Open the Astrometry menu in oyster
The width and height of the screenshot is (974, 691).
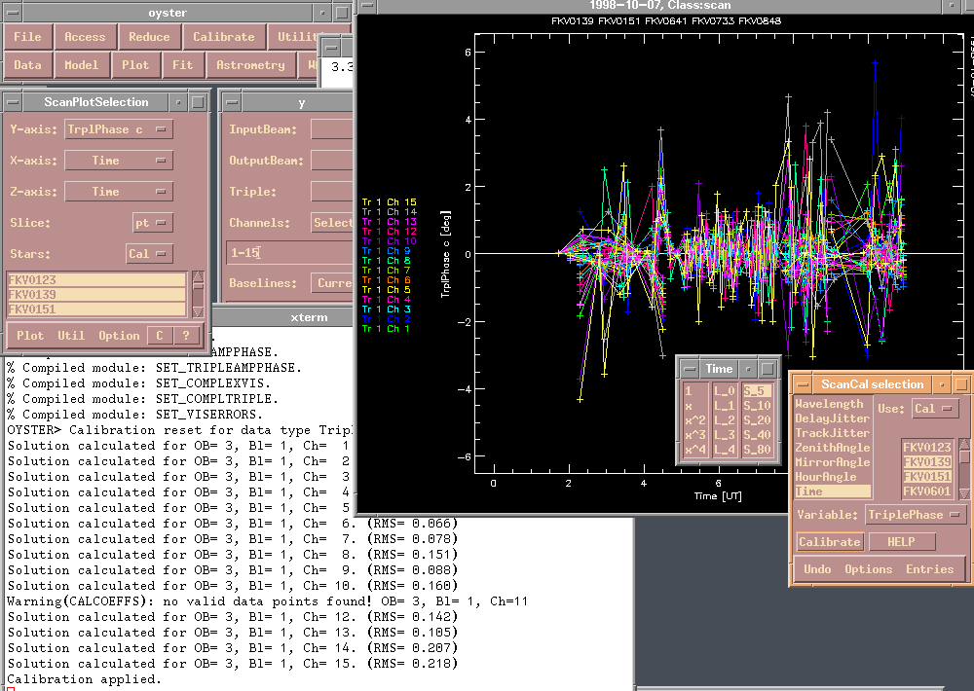pyautogui.click(x=250, y=65)
